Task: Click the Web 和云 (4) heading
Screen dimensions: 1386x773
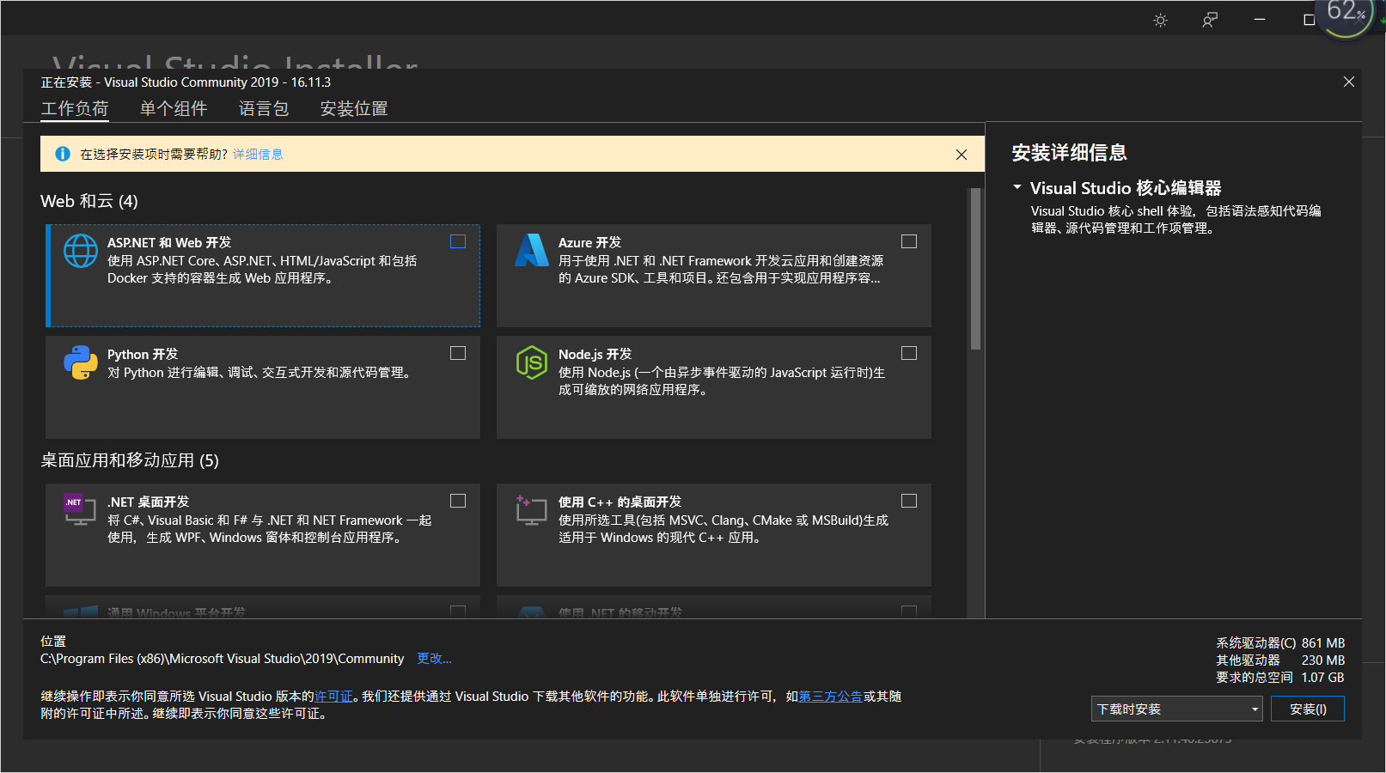Action: click(89, 201)
